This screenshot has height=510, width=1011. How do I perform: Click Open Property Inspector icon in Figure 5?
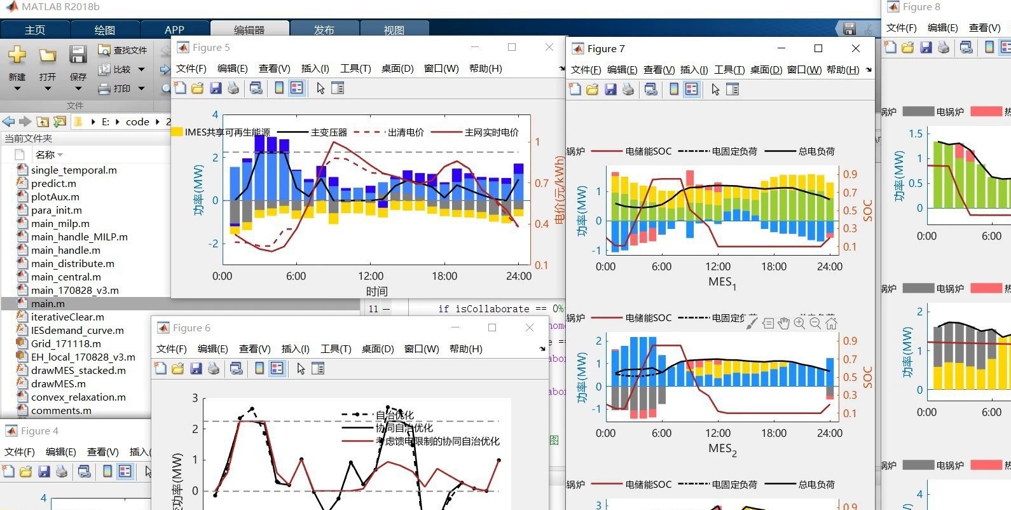point(338,88)
